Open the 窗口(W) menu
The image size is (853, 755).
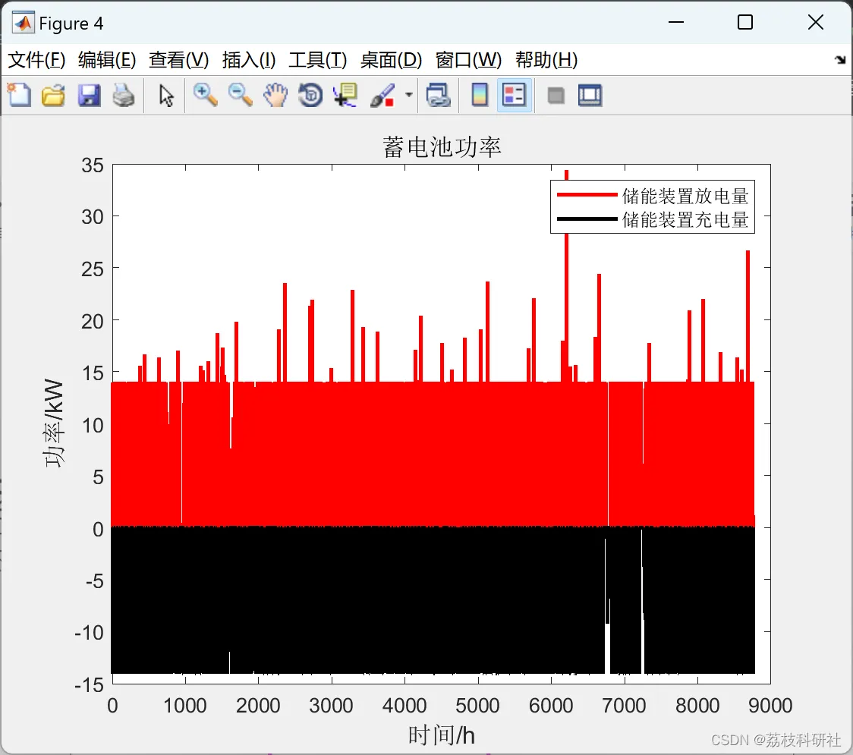[468, 60]
